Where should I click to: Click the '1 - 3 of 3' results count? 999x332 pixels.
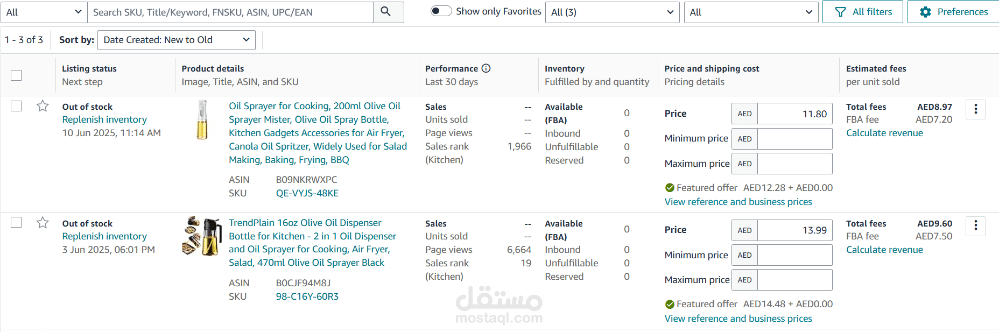[24, 40]
